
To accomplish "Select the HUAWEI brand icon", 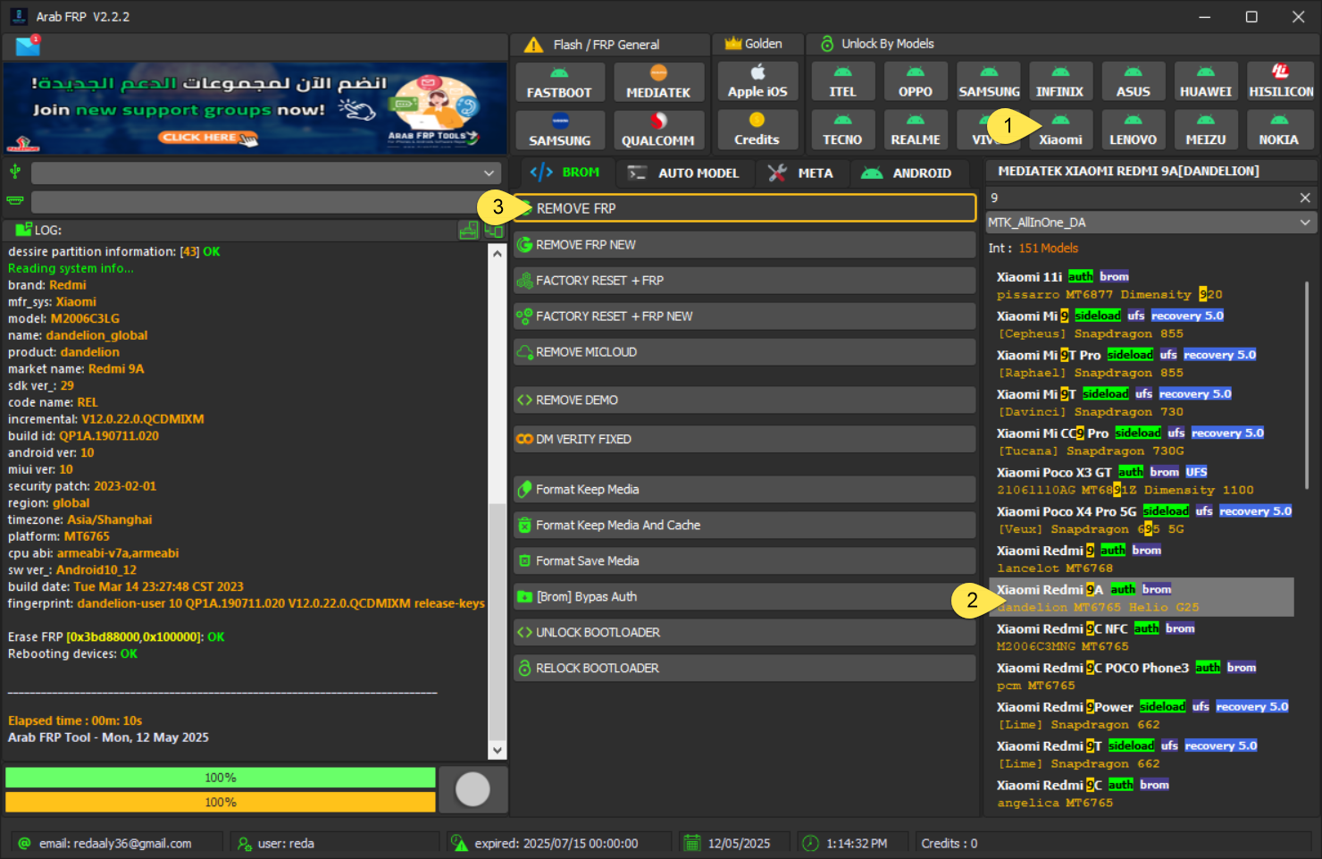I will click(1206, 81).
